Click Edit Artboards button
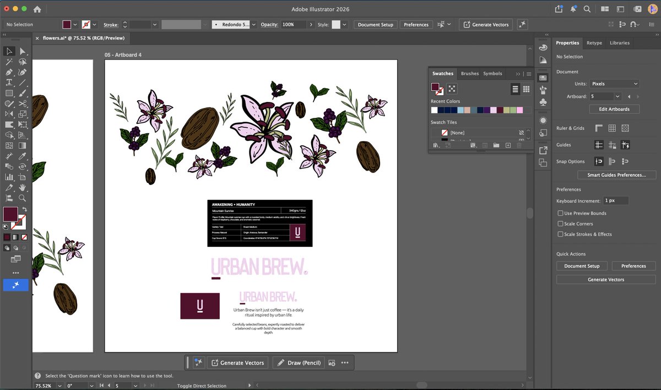This screenshot has height=390, width=661. pos(614,109)
